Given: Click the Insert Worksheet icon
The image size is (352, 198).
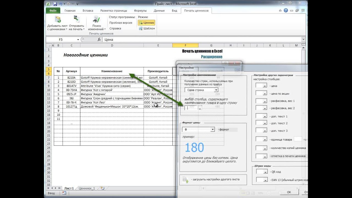Looking at the screenshot, I should [x=103, y=188].
